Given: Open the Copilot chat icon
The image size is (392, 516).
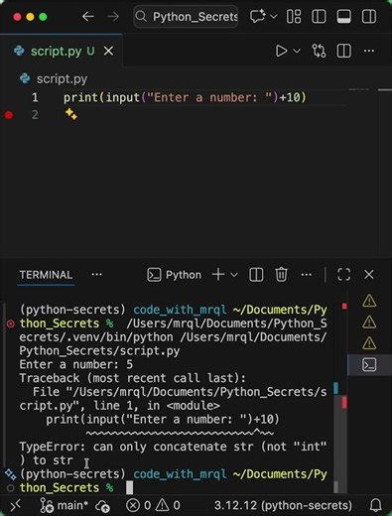Looking at the screenshot, I should pyautogui.click(x=258, y=16).
